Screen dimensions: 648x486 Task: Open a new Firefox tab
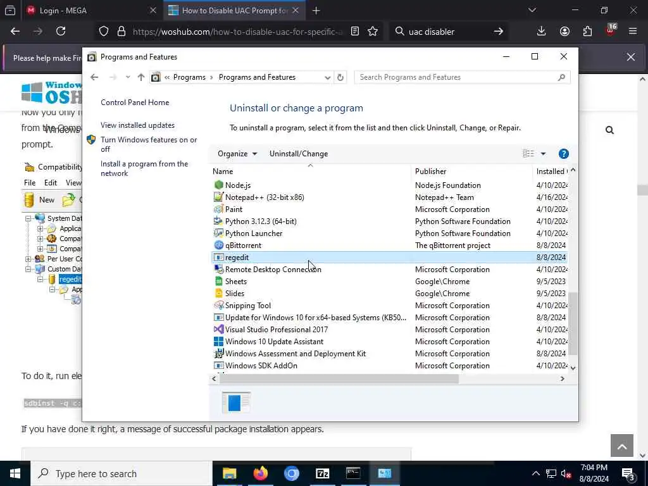click(x=316, y=11)
